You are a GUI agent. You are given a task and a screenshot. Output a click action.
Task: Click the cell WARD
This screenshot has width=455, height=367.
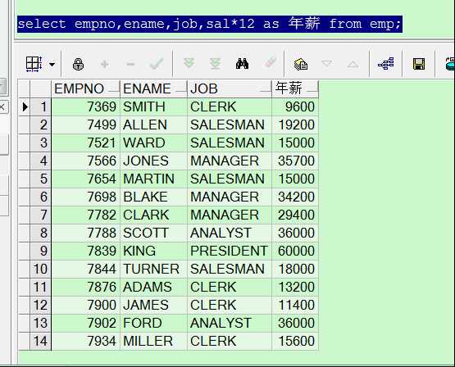(153, 143)
